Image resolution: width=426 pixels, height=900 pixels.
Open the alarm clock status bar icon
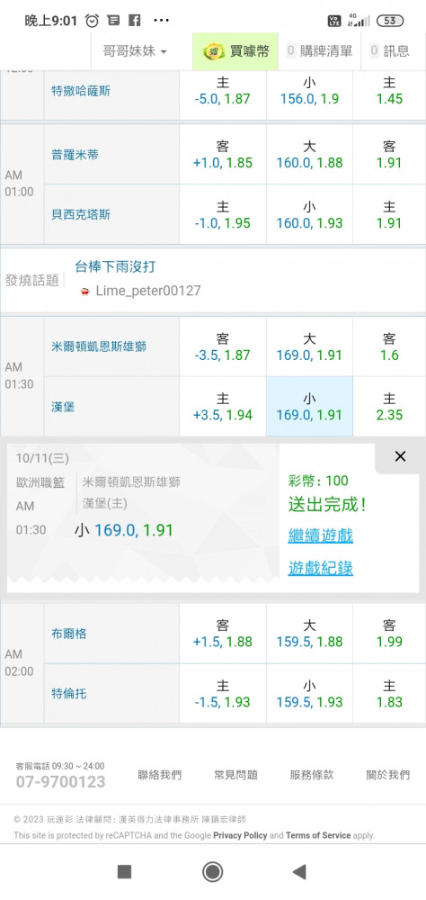(92, 21)
